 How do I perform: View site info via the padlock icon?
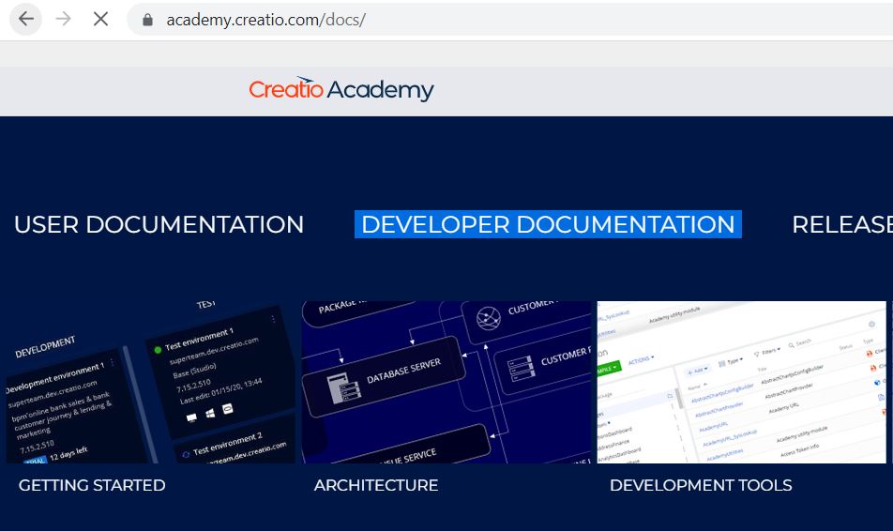click(x=147, y=20)
